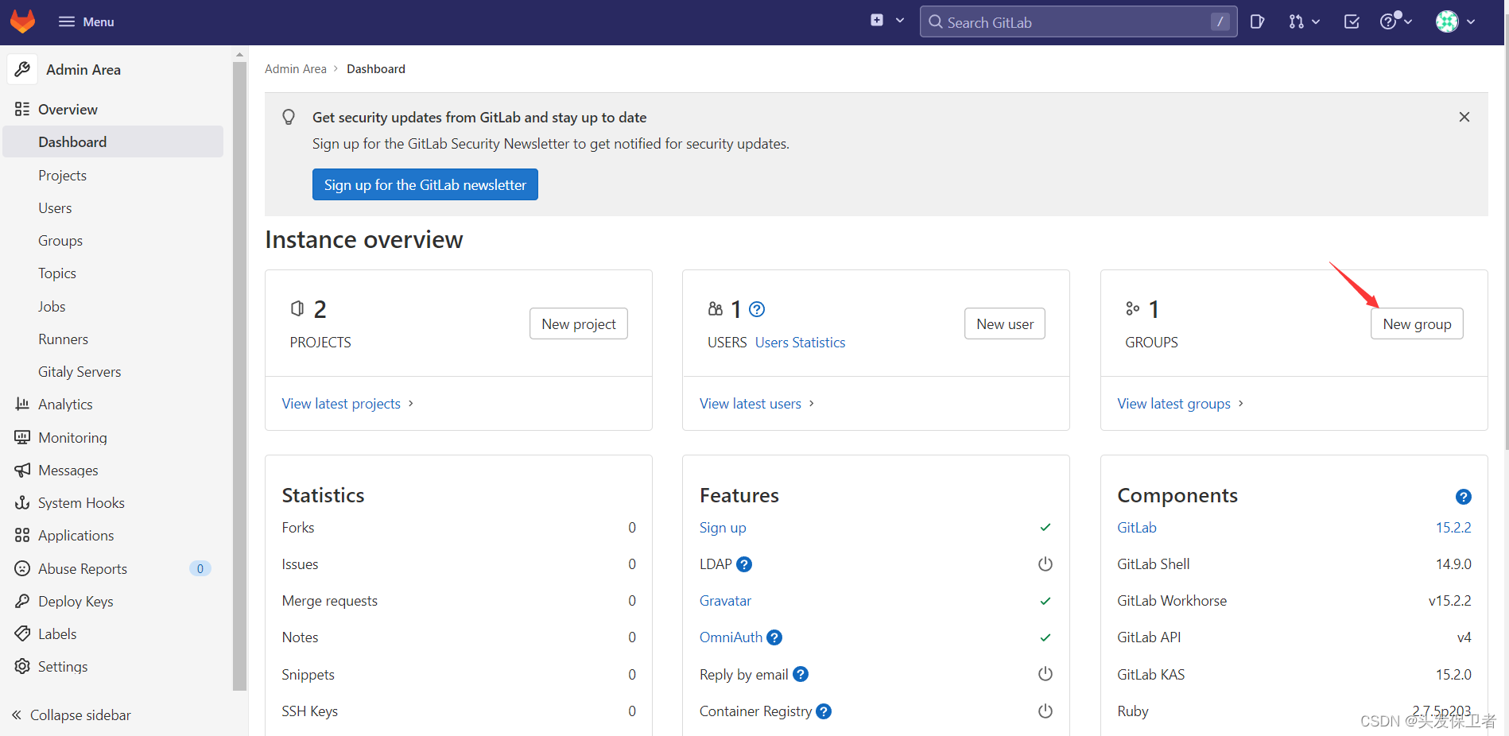Viewport: 1509px width, 736px height.
Task: Expand the user avatar dropdown chevron
Action: (x=1471, y=22)
